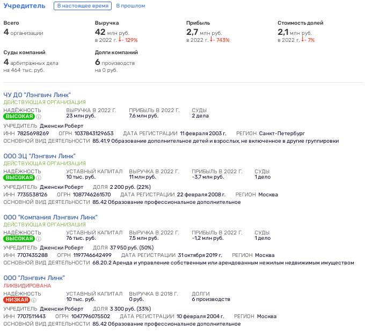Click the Учредитель heading

tap(24, 5)
